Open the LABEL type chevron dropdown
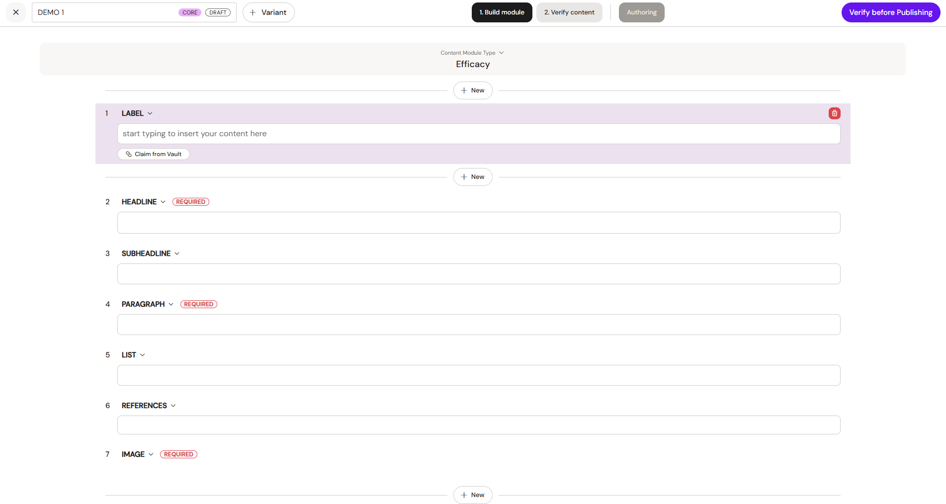This screenshot has width=946, height=504. 150,113
